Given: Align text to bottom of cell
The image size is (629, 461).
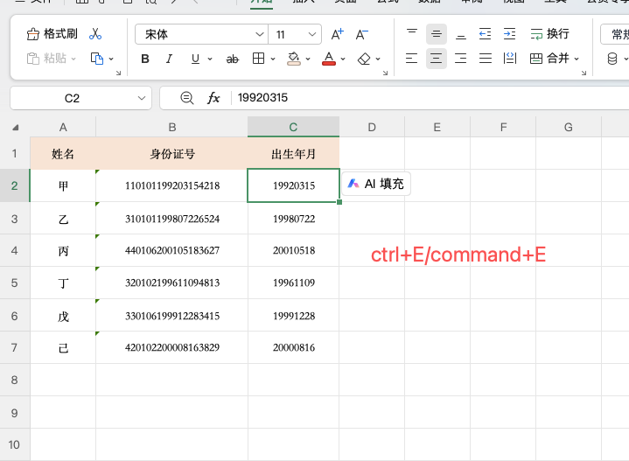Looking at the screenshot, I should (x=461, y=34).
